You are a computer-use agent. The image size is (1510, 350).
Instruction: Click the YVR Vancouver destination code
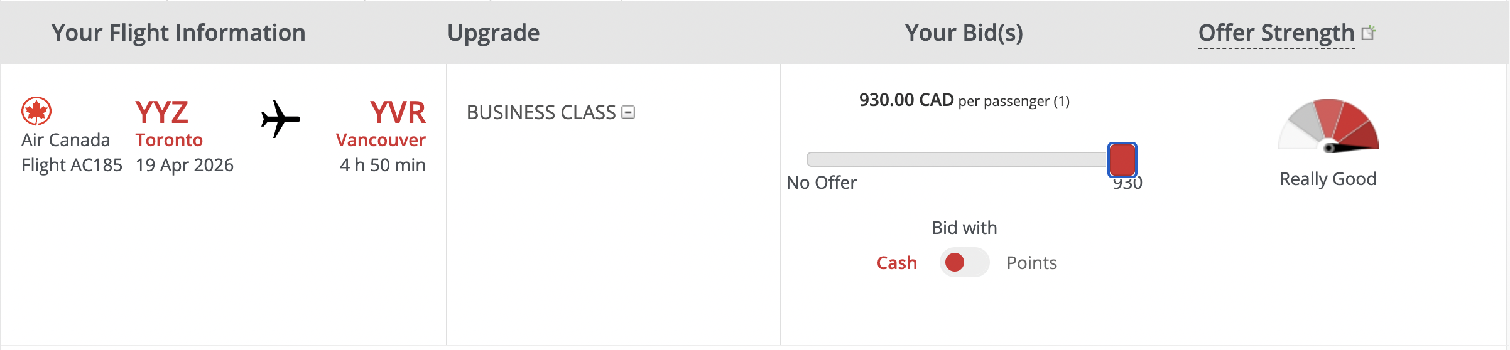pos(398,113)
